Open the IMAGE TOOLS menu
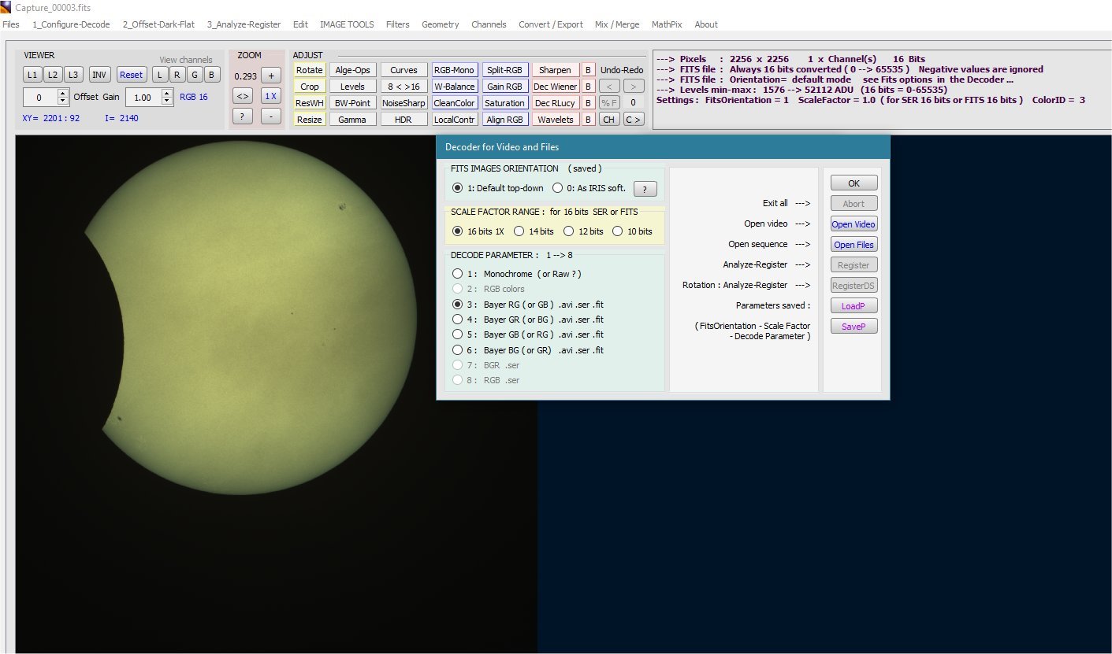The height and width of the screenshot is (654, 1112). pos(347,24)
